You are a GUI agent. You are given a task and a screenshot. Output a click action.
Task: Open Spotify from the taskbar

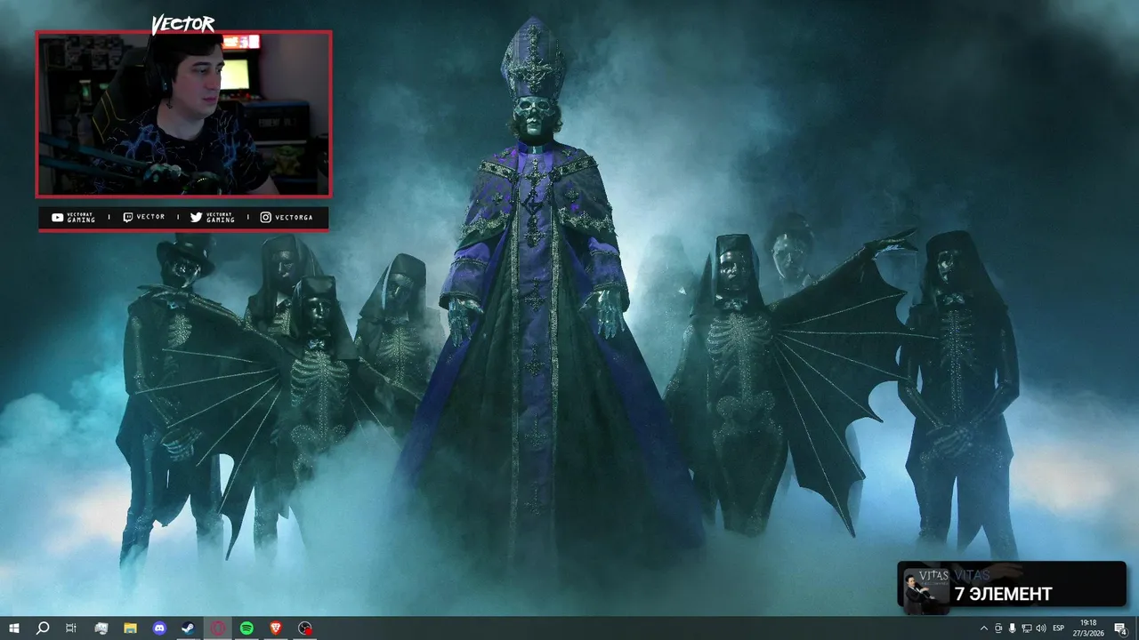tap(246, 628)
